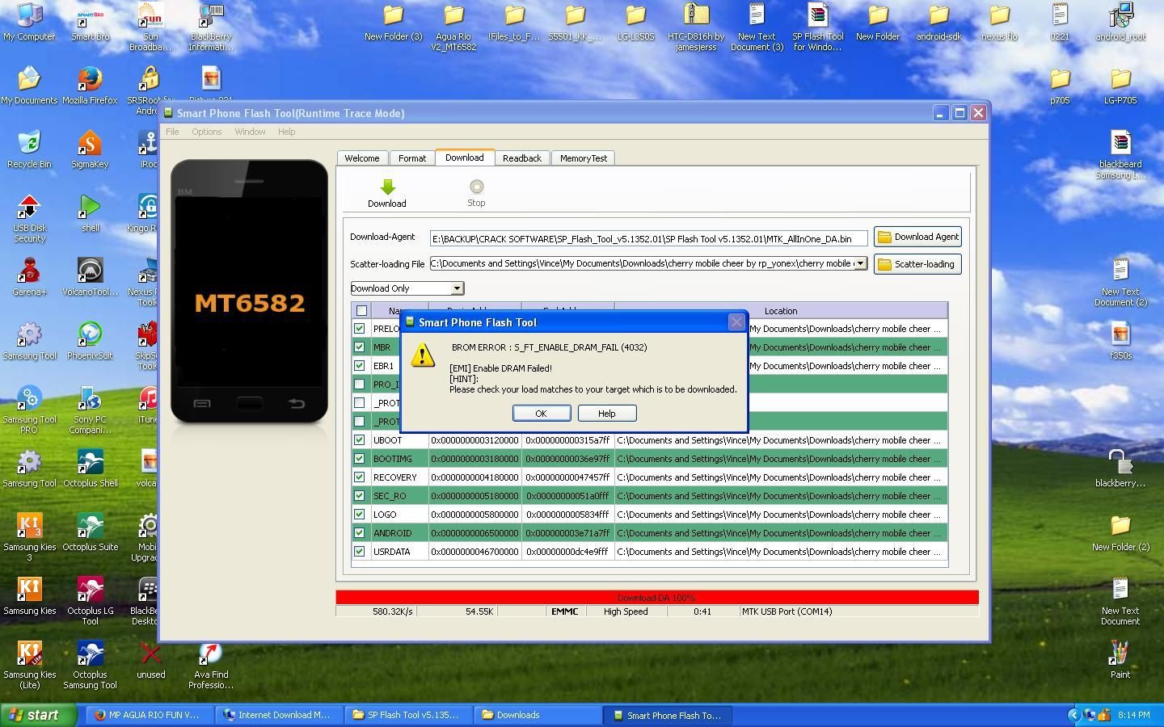Click the Download-Agent path field
The width and height of the screenshot is (1164, 727).
[648, 238]
